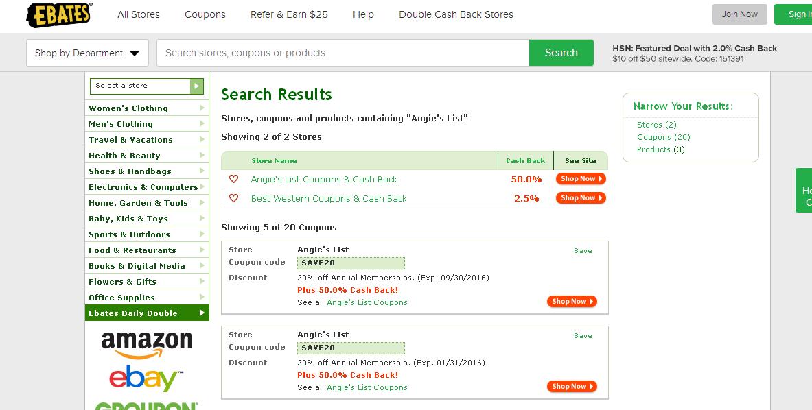Expand Home, Garden & Tools category
The image size is (812, 410).
(x=147, y=203)
